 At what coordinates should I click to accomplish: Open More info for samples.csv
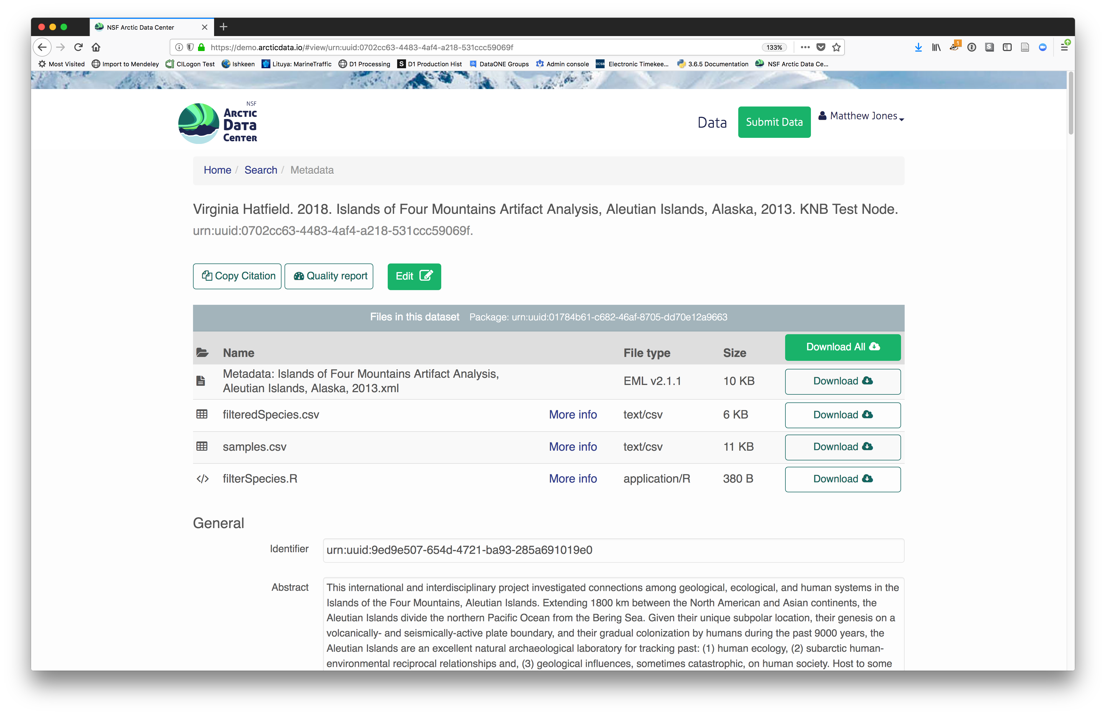click(x=573, y=447)
